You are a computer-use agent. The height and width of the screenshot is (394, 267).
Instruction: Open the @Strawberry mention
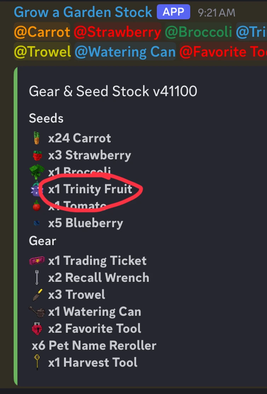pos(117,32)
